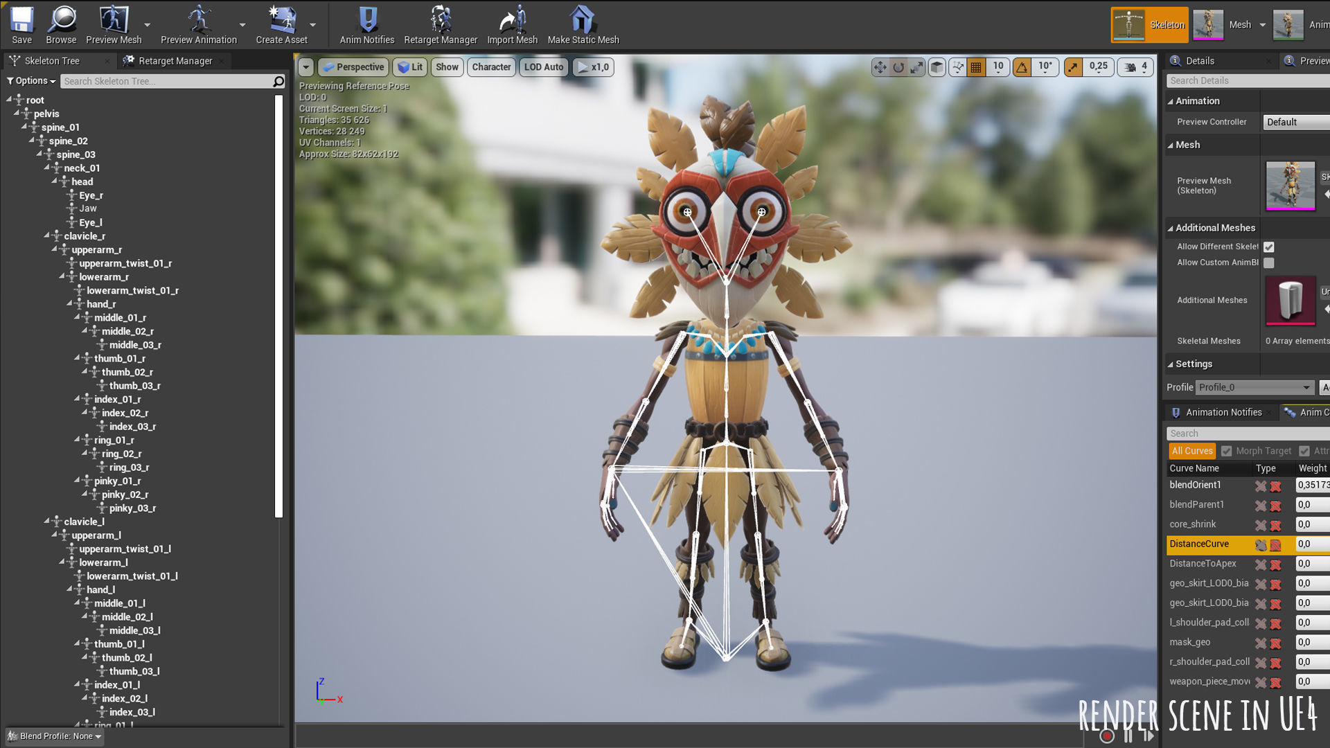Click the Import Mesh toolbar icon
The width and height of the screenshot is (1330, 748).
pyautogui.click(x=513, y=25)
